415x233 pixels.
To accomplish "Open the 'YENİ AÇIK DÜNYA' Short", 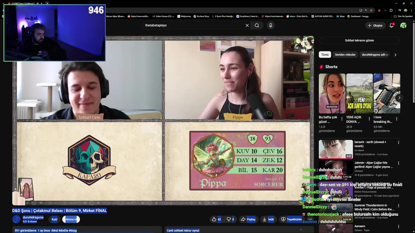I will (359, 94).
